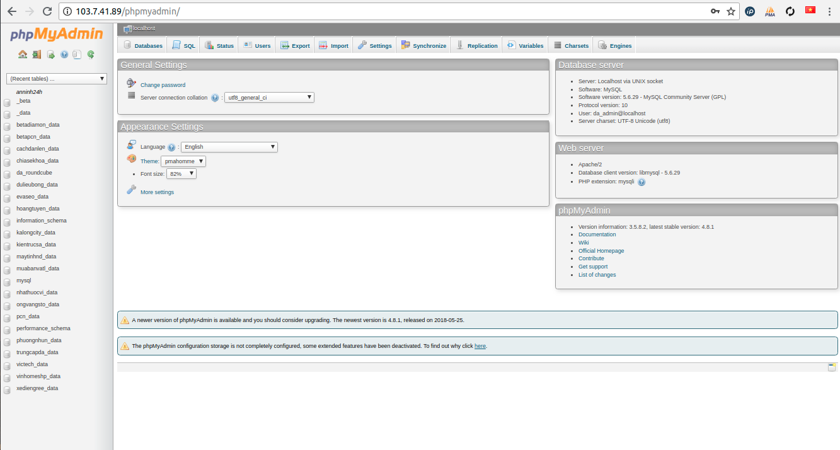This screenshot has width=840, height=450.
Task: Open the da_roundcube database
Action: pos(35,173)
